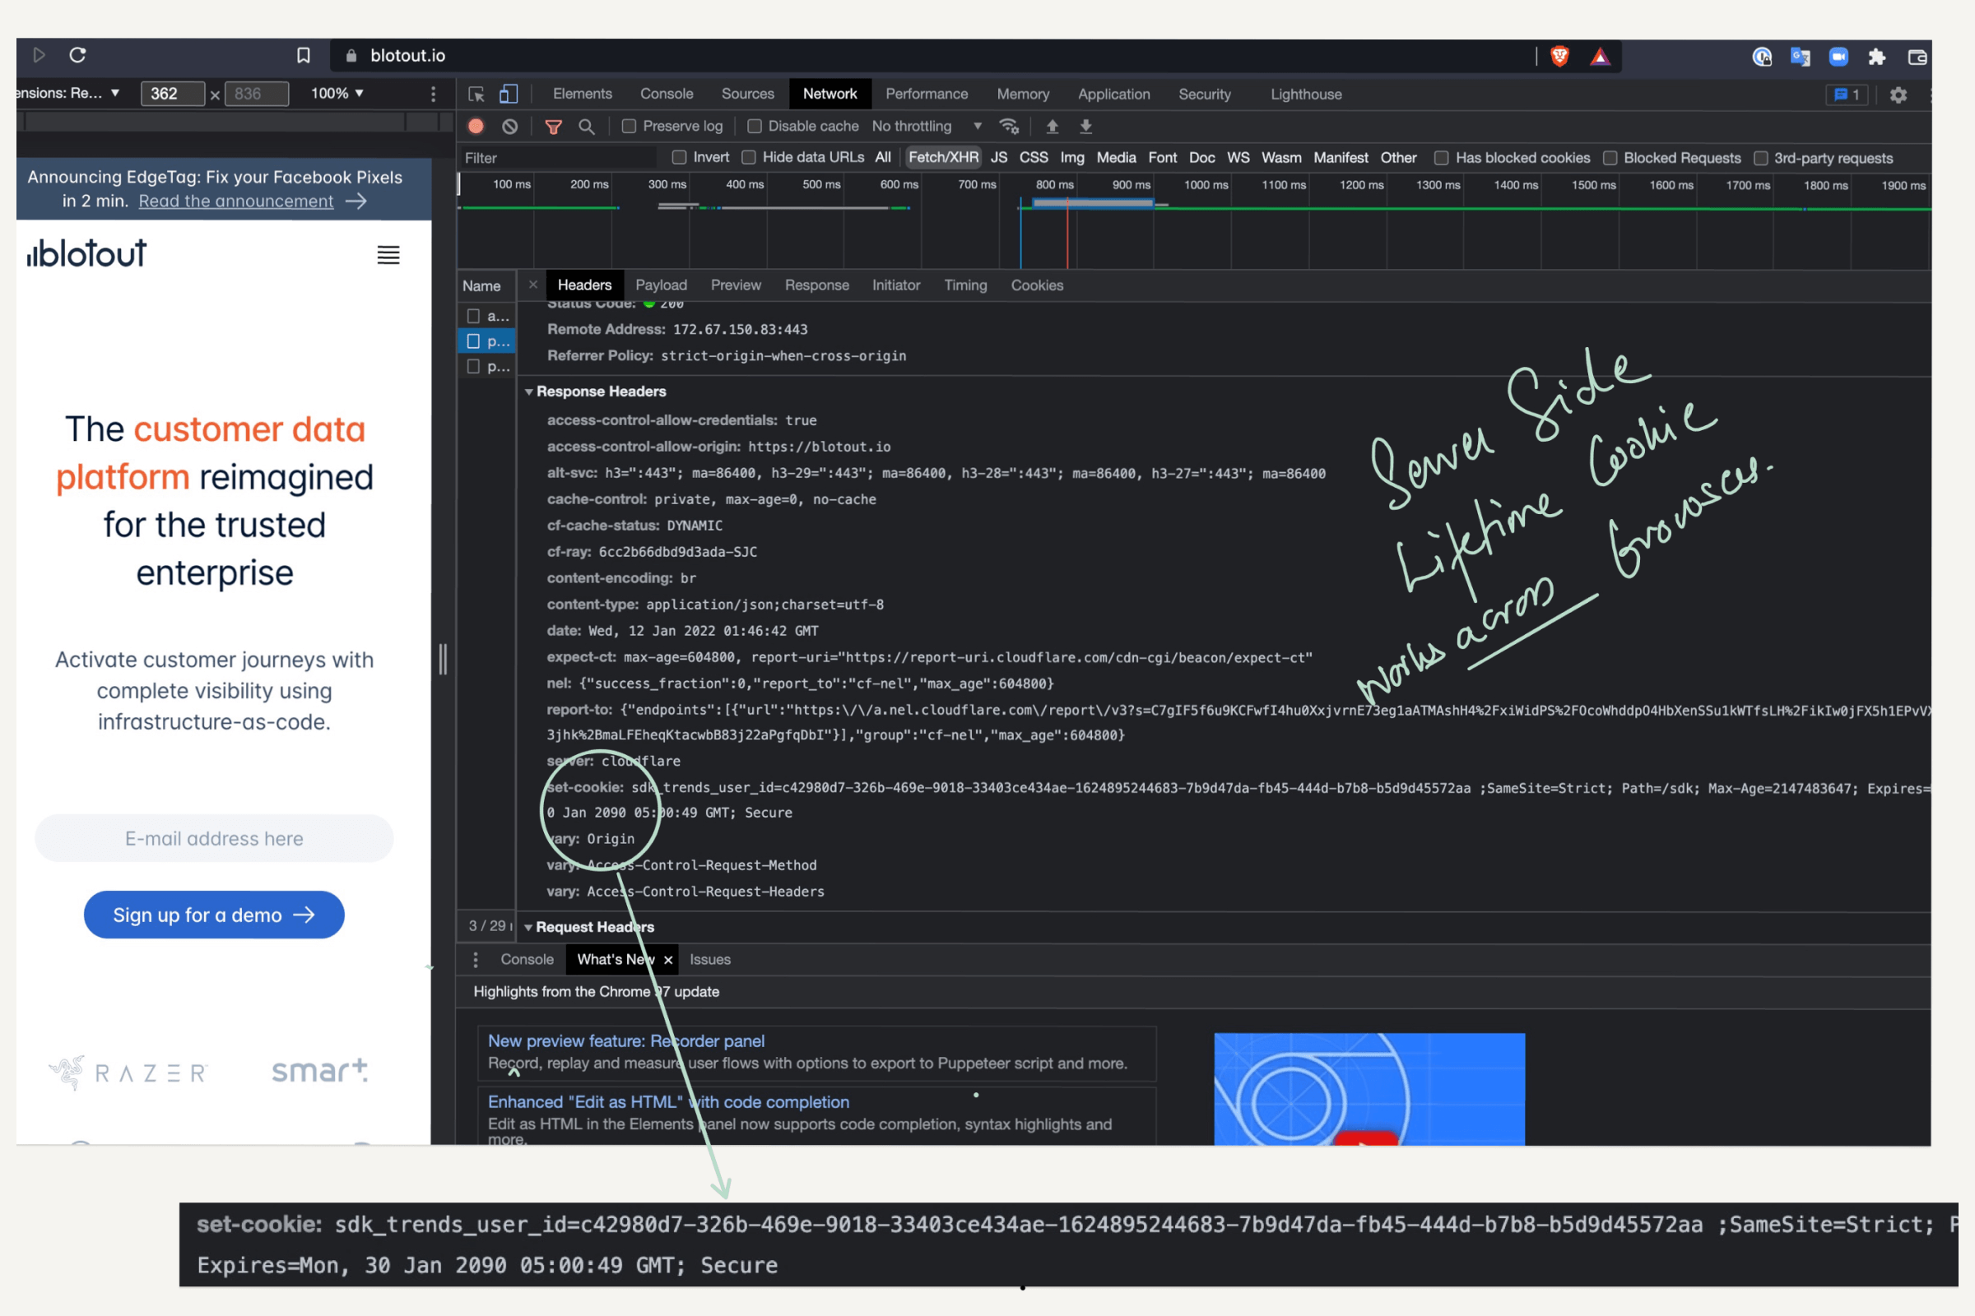Close the request details panel X
1975x1316 pixels.
[532, 285]
